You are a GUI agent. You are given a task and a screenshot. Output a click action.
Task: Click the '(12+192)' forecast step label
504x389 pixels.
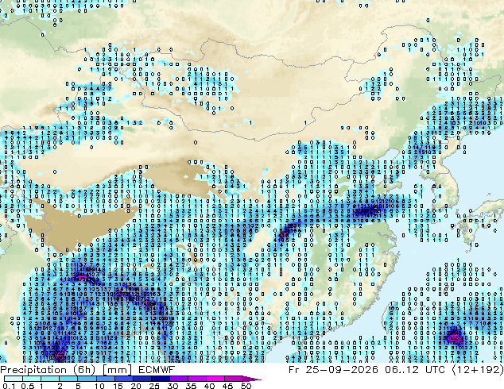(x=478, y=369)
